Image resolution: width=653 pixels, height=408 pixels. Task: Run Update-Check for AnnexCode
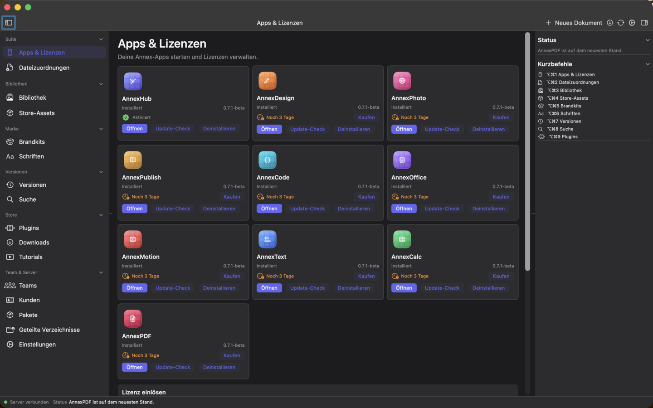[x=307, y=209]
